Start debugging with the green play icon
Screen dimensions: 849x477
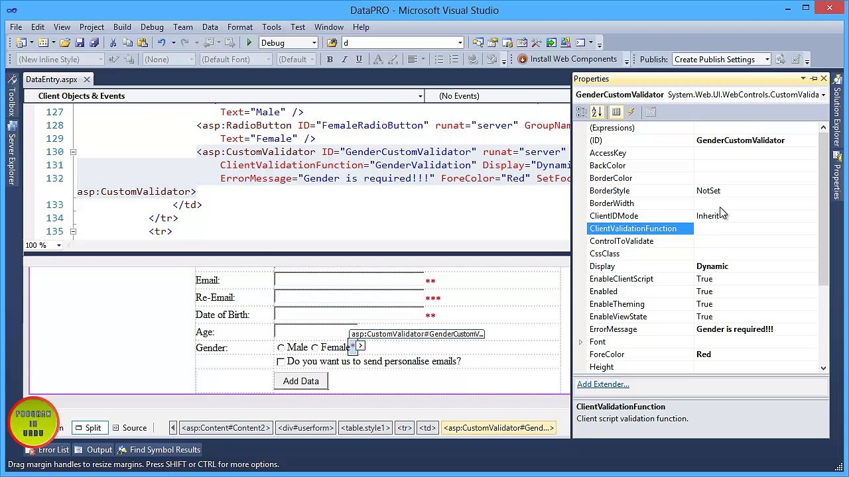pyautogui.click(x=249, y=43)
